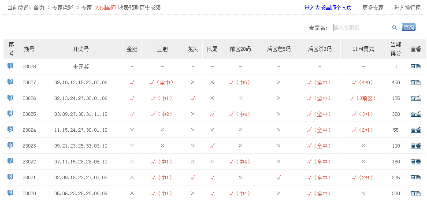Image resolution: width=427 pixels, height=200 pixels.
Task: Click the number 5 rank badge icon
Action: (11, 130)
